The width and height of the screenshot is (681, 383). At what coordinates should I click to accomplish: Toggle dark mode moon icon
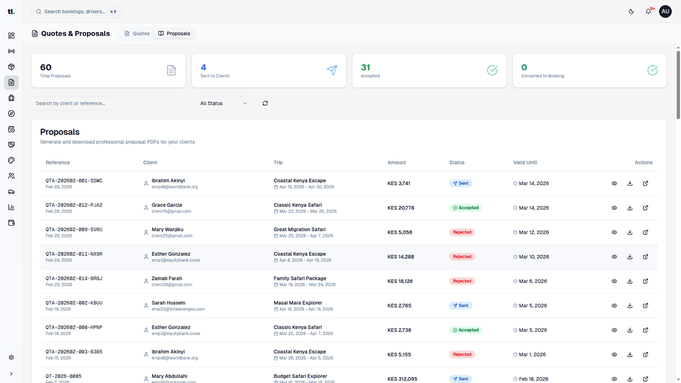click(631, 11)
